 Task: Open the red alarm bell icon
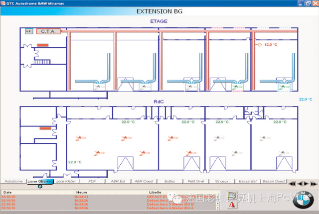pos(232,205)
